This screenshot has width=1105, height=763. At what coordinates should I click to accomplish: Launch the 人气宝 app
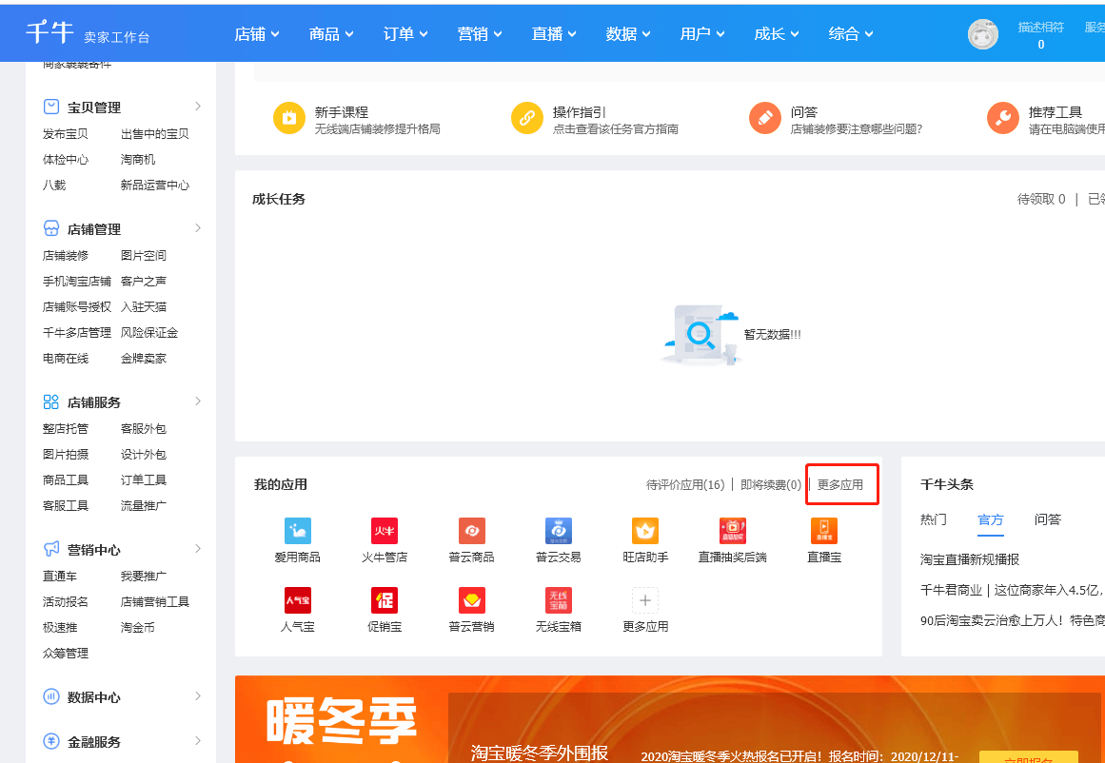(x=297, y=600)
